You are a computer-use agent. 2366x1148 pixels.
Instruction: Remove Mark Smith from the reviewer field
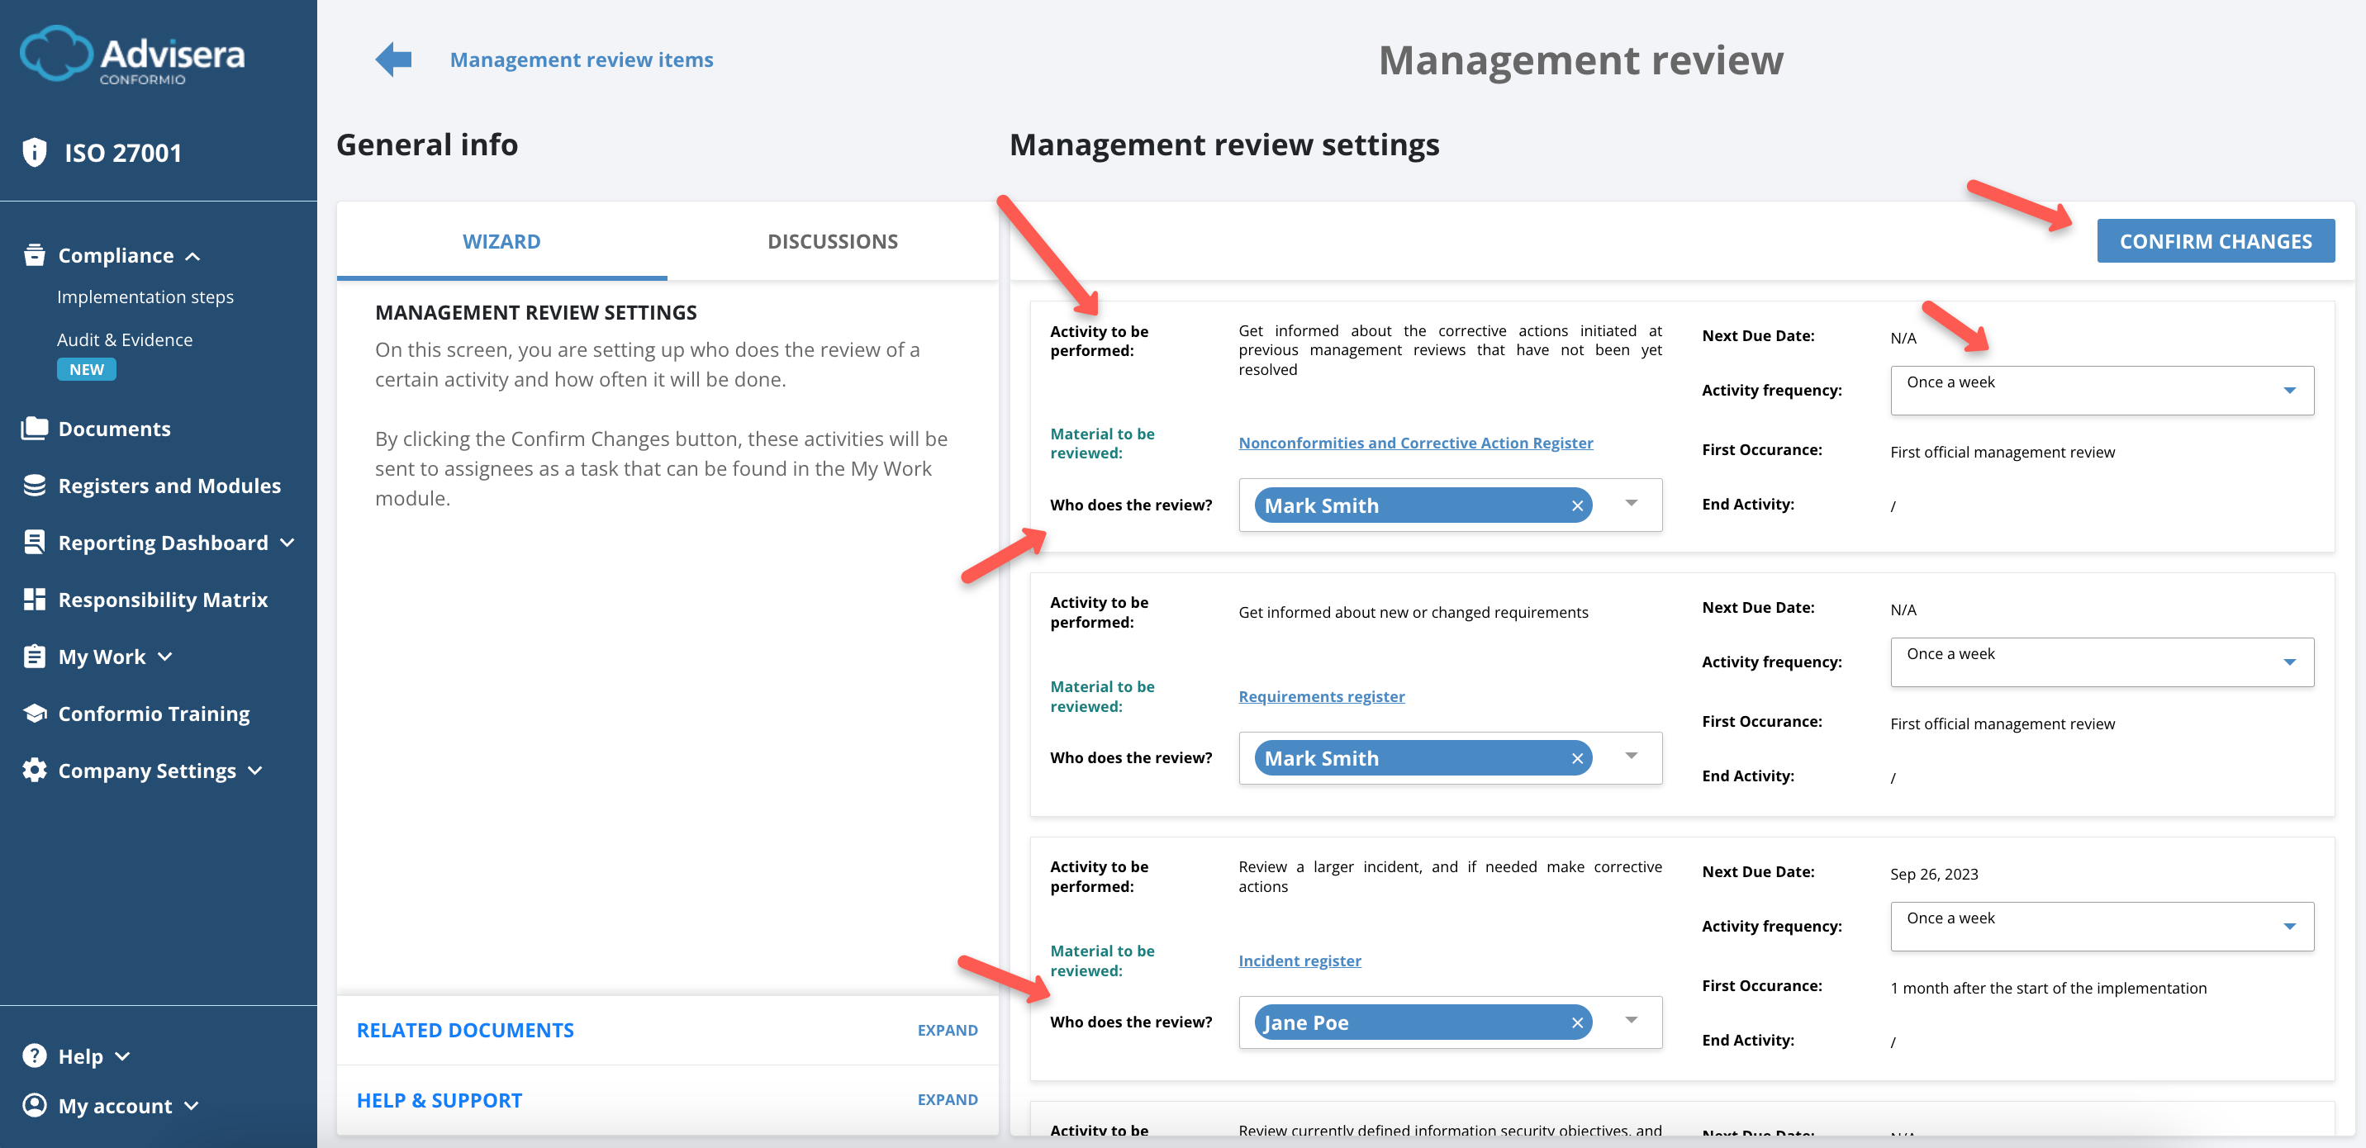(1577, 505)
